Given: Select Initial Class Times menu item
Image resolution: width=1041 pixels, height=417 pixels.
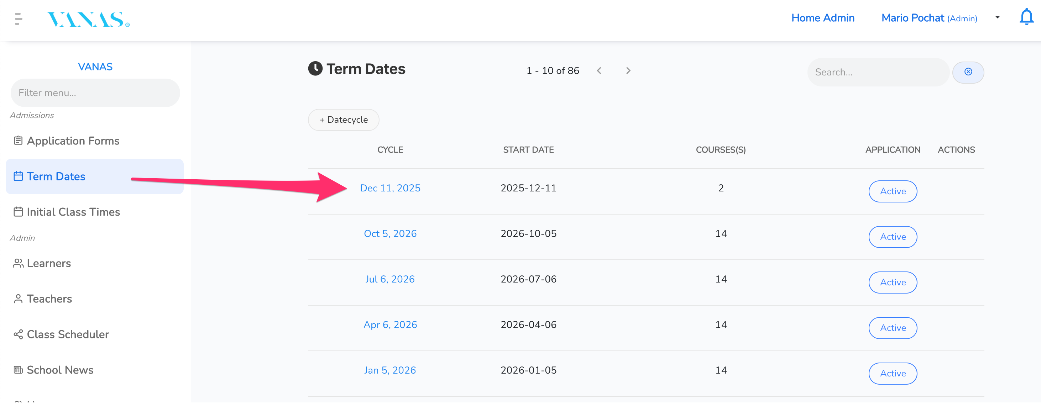Looking at the screenshot, I should (73, 212).
